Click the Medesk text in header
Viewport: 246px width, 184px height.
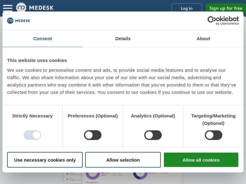(41, 8)
